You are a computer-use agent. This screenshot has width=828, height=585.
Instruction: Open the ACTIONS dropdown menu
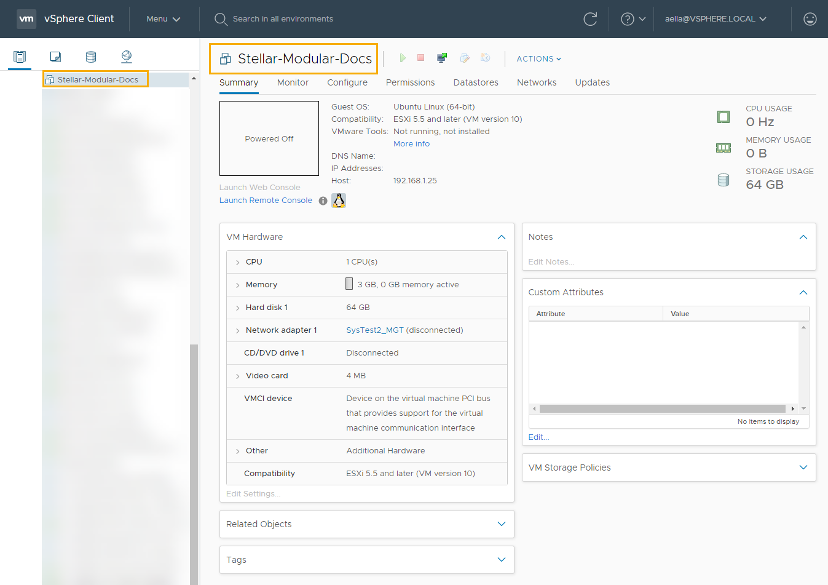(538, 59)
